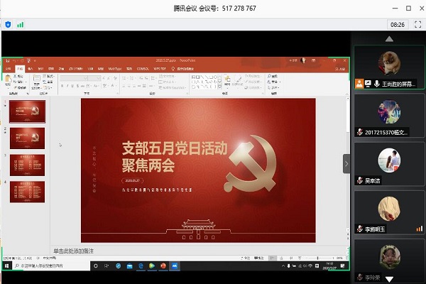The height and width of the screenshot is (284, 426).
Task: Toggle Underline formatting in ribbon
Action: [72, 86]
